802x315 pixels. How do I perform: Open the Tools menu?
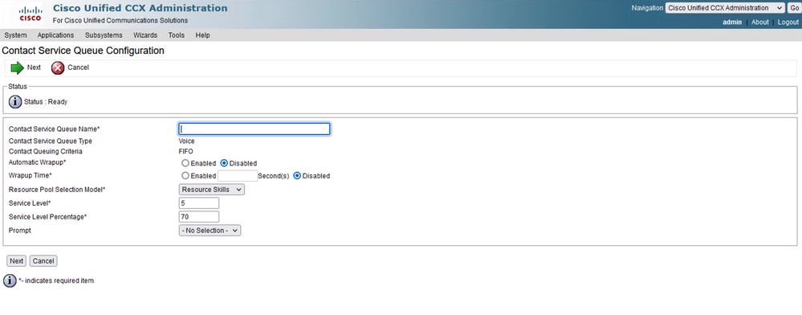pos(177,35)
